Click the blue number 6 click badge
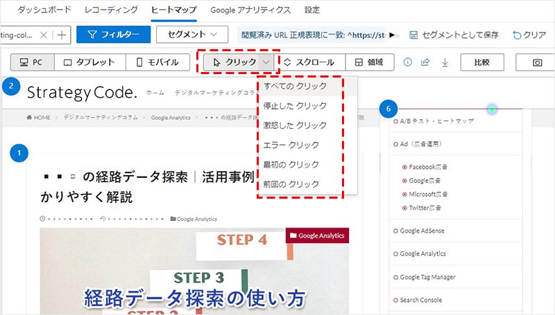Viewport: 555px width, 315px height. 389,109
